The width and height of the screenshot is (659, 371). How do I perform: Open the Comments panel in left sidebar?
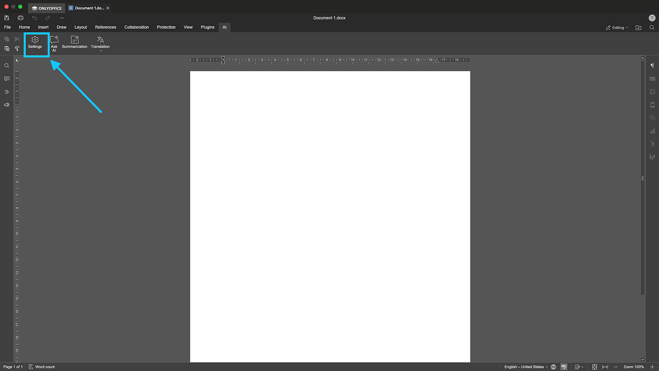7,79
